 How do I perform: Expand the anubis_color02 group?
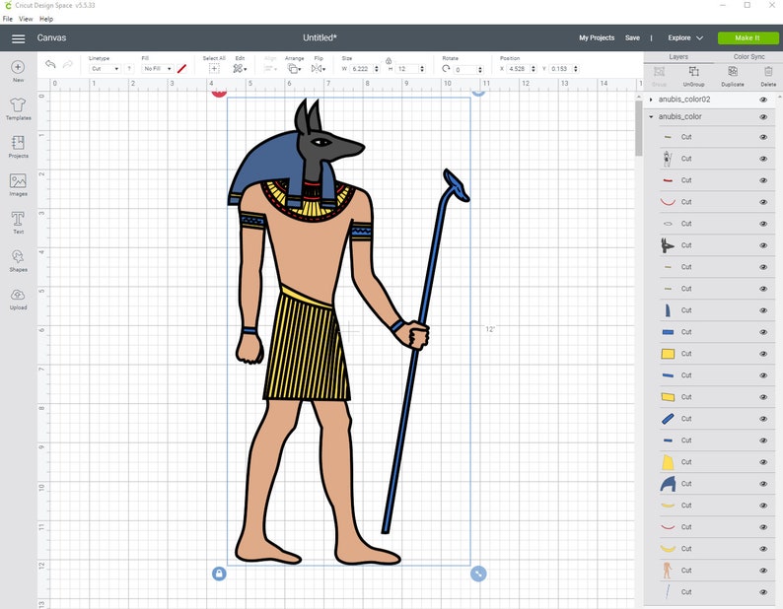pyautogui.click(x=651, y=100)
